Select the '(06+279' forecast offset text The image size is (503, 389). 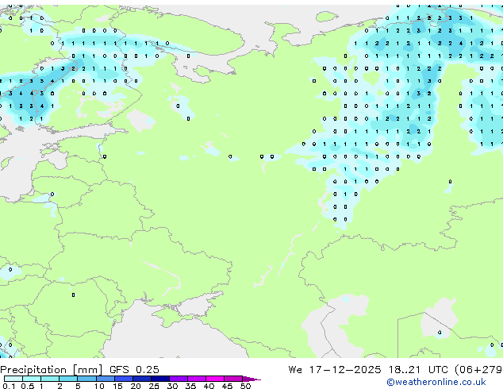click(x=479, y=370)
